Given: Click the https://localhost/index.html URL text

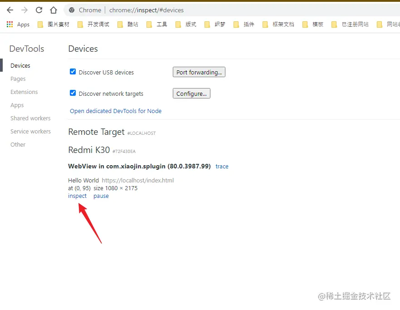Looking at the screenshot, I should point(138,180).
